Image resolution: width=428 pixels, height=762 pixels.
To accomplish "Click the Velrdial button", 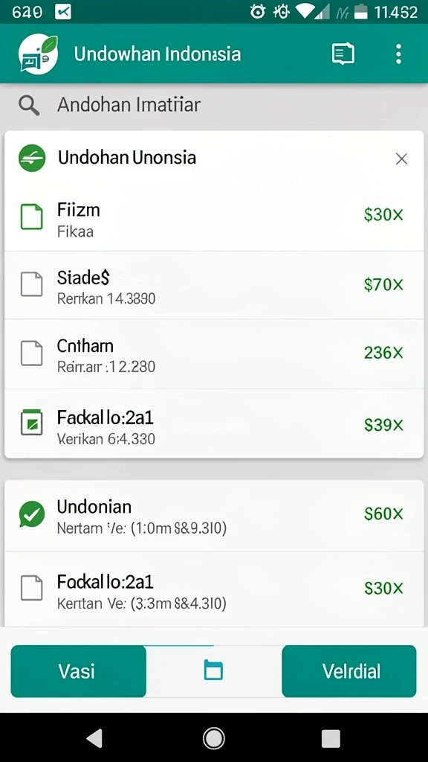I will pyautogui.click(x=349, y=672).
